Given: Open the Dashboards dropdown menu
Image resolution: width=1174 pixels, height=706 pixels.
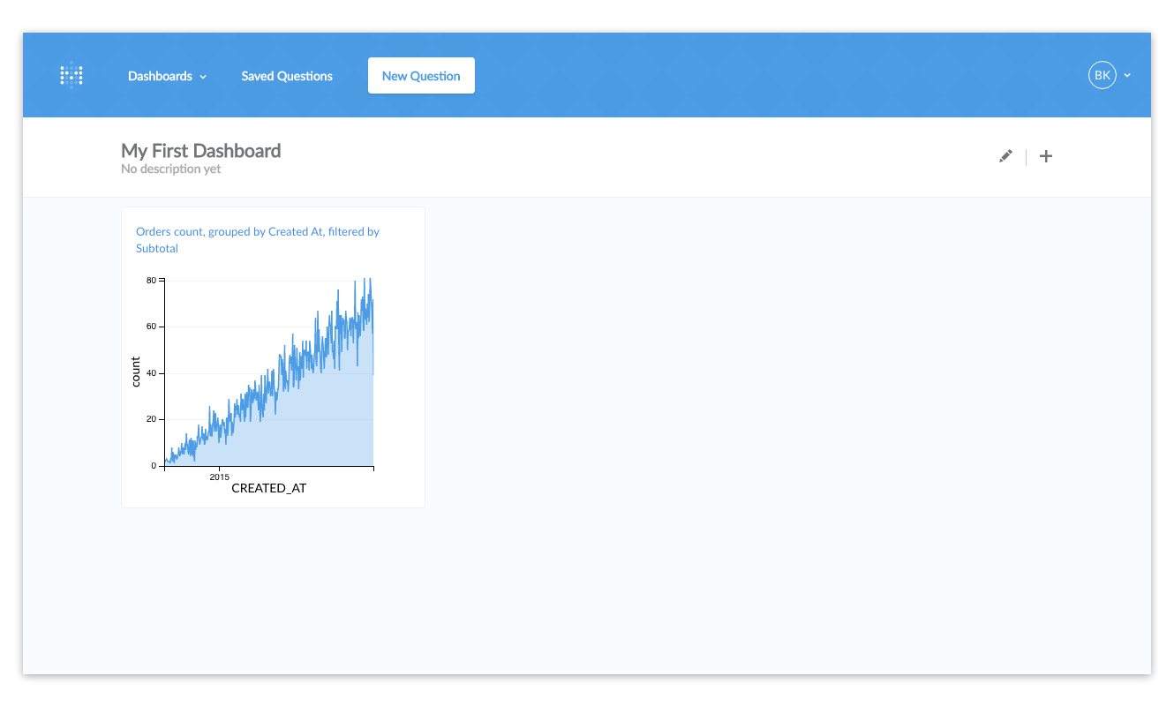Looking at the screenshot, I should pos(160,76).
